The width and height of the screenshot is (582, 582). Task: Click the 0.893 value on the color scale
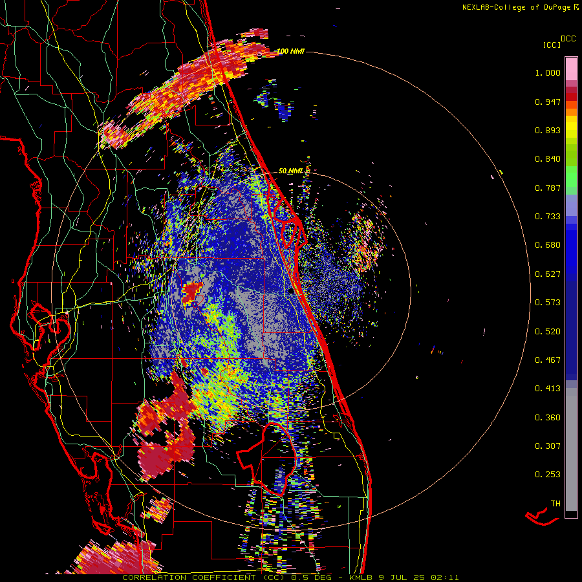point(548,130)
